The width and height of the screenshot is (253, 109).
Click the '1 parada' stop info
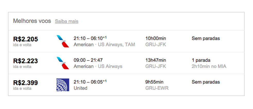point(201,60)
